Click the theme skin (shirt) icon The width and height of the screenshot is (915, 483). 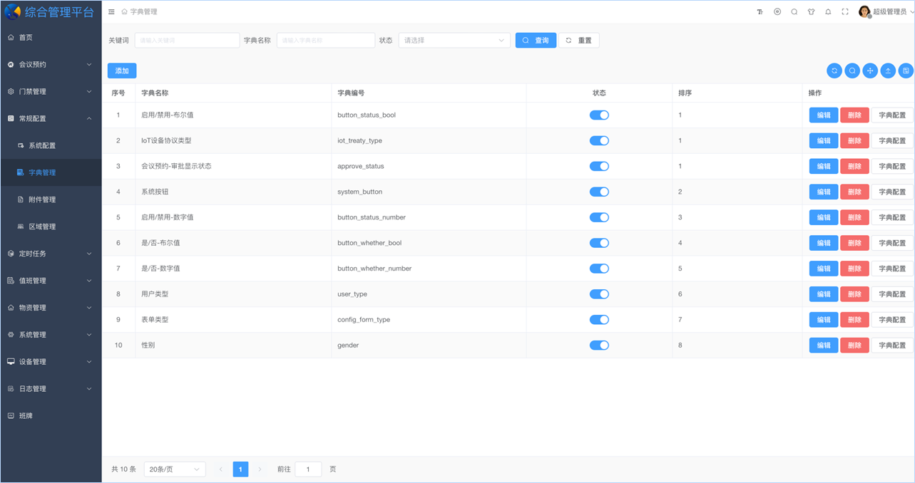coord(812,11)
